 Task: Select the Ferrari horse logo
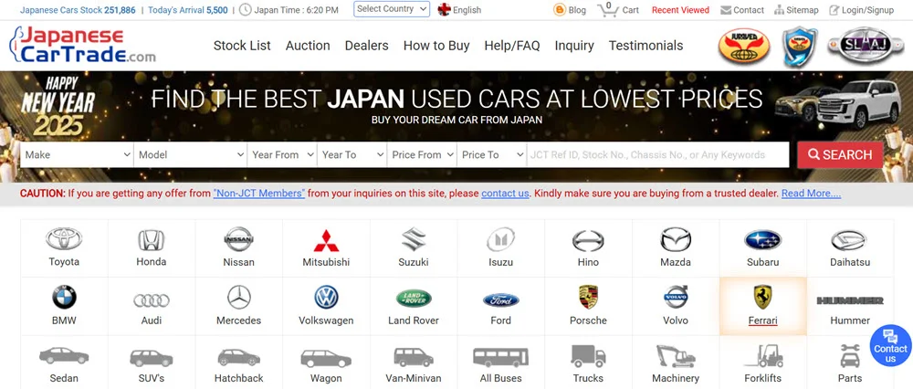(x=762, y=297)
